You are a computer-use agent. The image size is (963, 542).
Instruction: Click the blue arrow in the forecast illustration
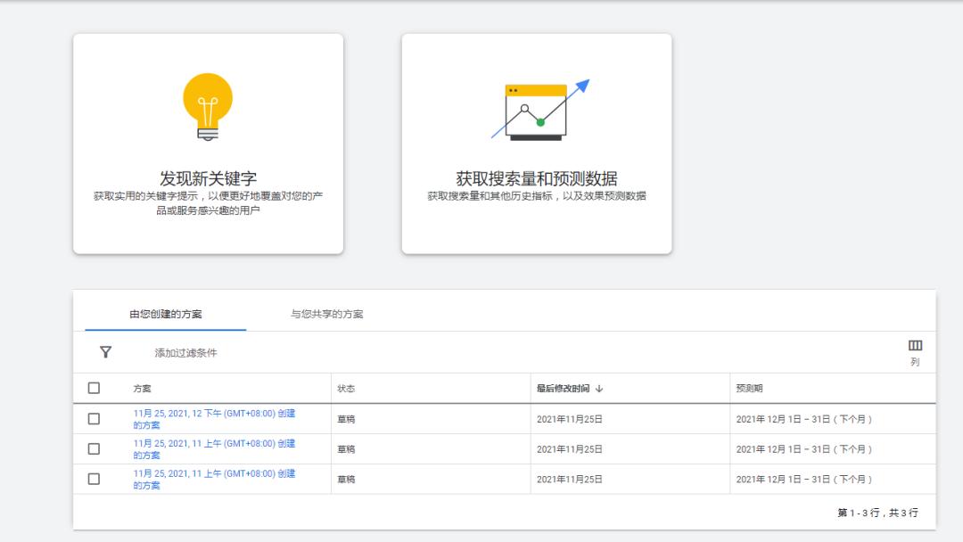(x=581, y=85)
